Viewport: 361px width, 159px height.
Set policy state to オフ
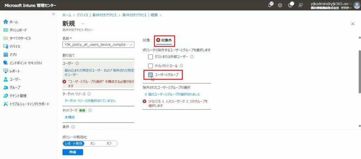click(x=109, y=143)
